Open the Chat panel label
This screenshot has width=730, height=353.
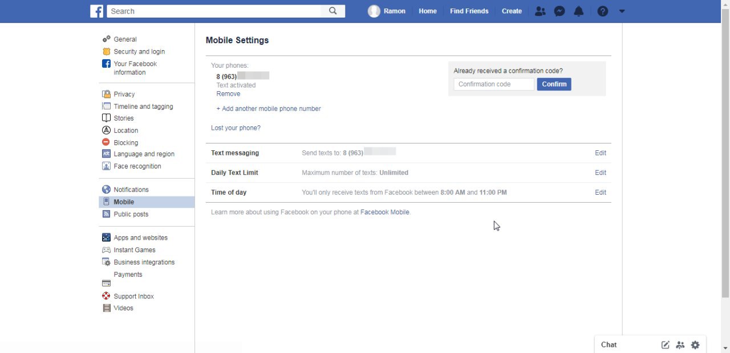(609, 344)
